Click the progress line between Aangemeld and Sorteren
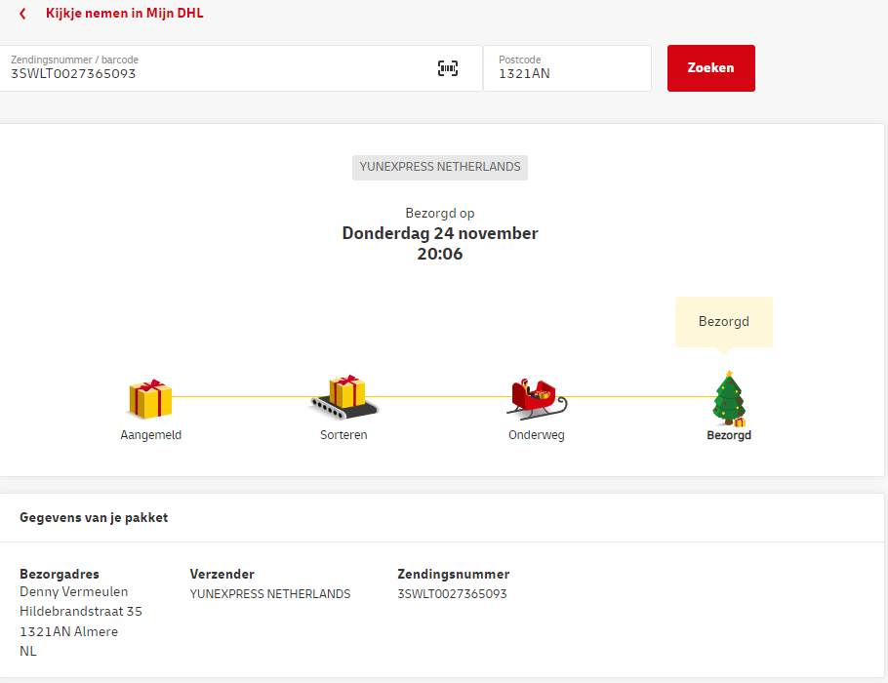 click(244, 397)
